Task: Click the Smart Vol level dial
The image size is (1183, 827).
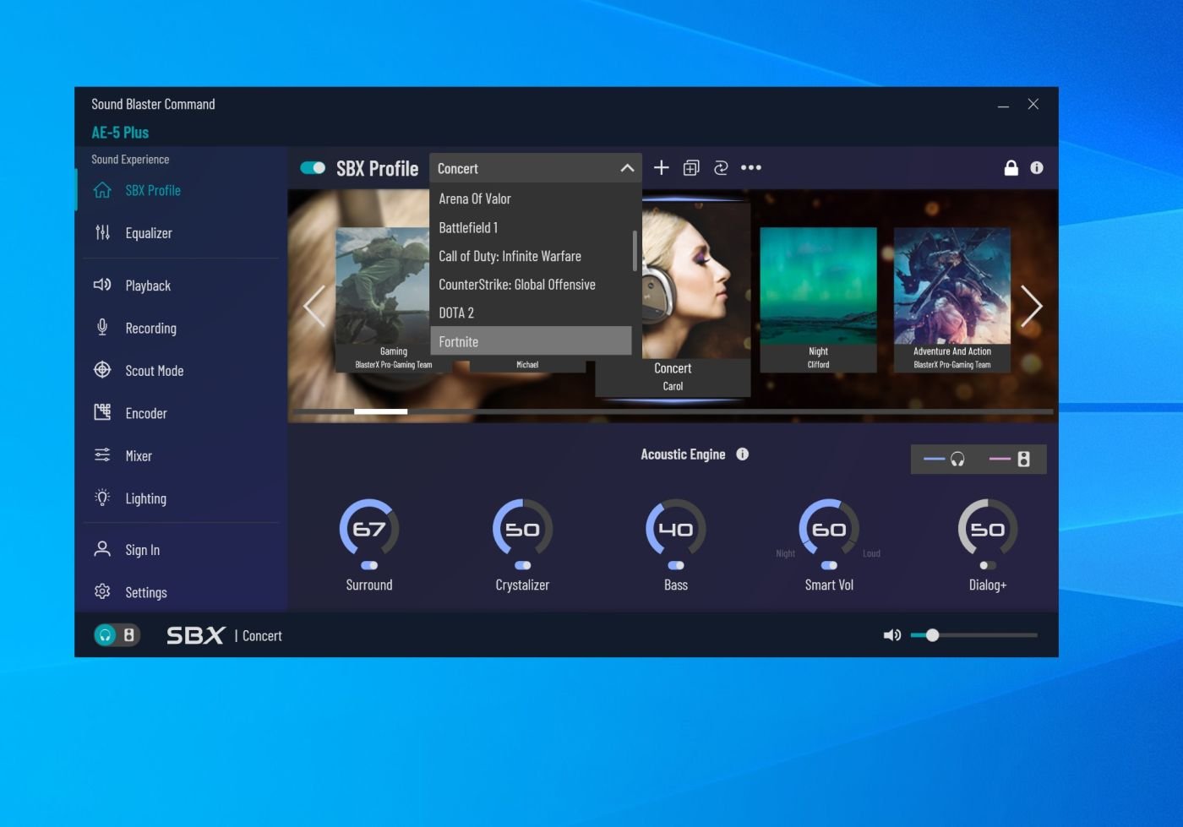Action: coord(829,529)
